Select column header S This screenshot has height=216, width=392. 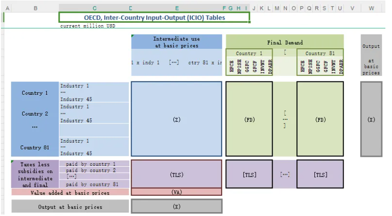[324, 8]
